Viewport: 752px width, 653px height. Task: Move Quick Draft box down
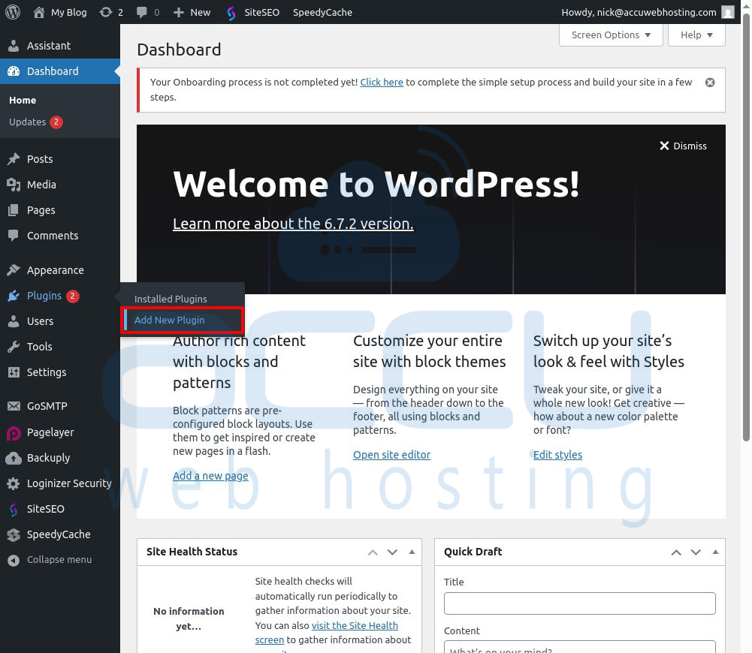tap(696, 552)
